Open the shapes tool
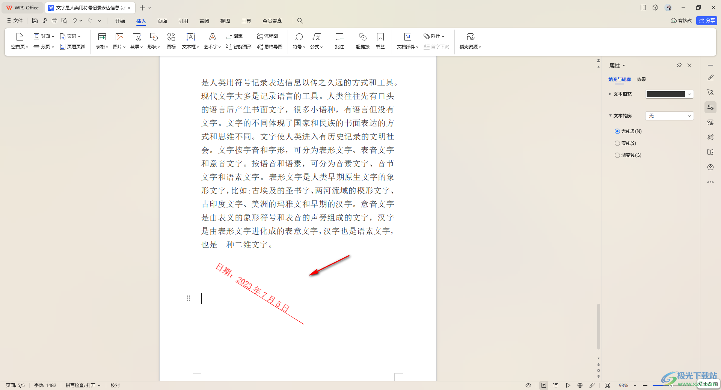 pyautogui.click(x=154, y=41)
